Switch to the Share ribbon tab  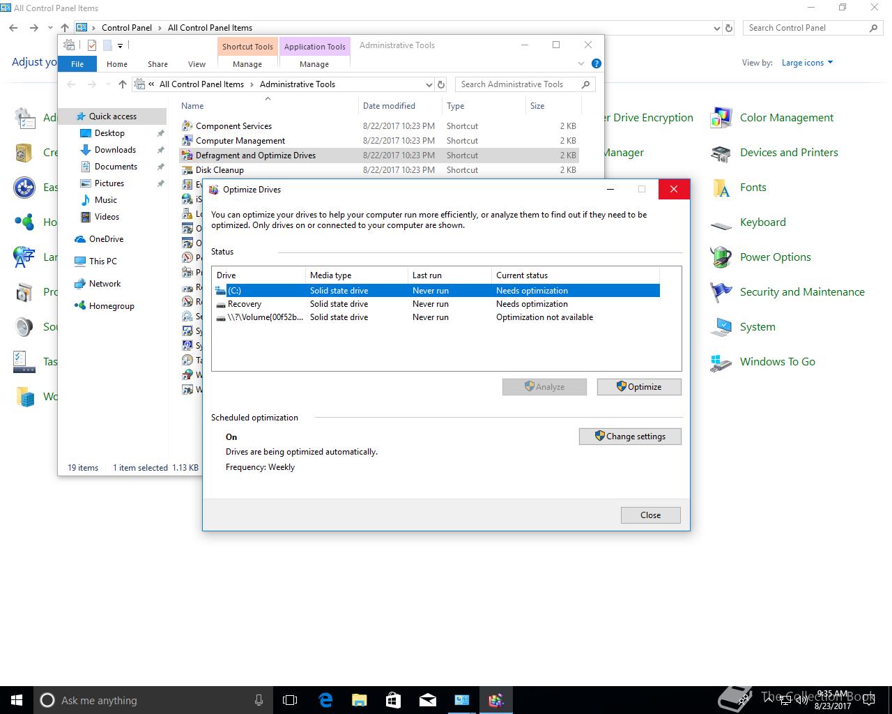coord(157,64)
